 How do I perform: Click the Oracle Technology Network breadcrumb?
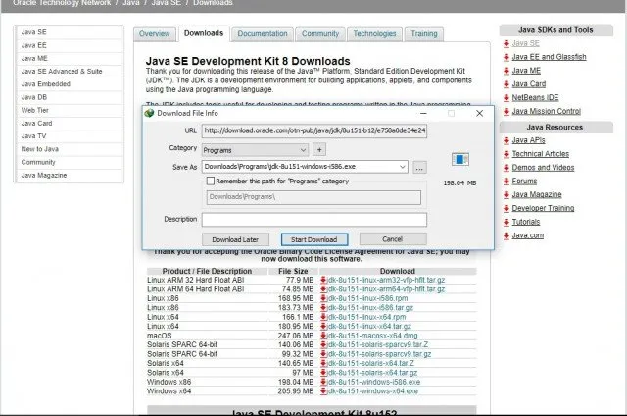62,3
